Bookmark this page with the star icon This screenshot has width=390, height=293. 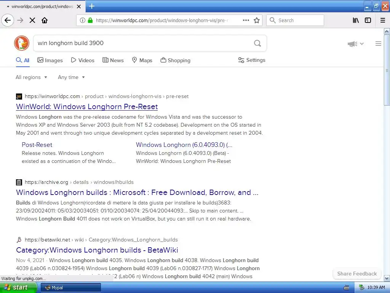click(257, 20)
